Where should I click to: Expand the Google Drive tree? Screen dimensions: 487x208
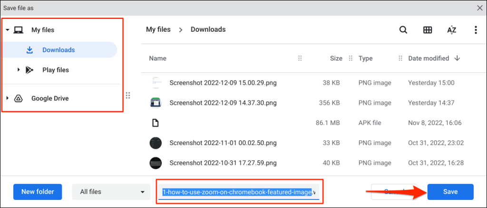tap(8, 99)
